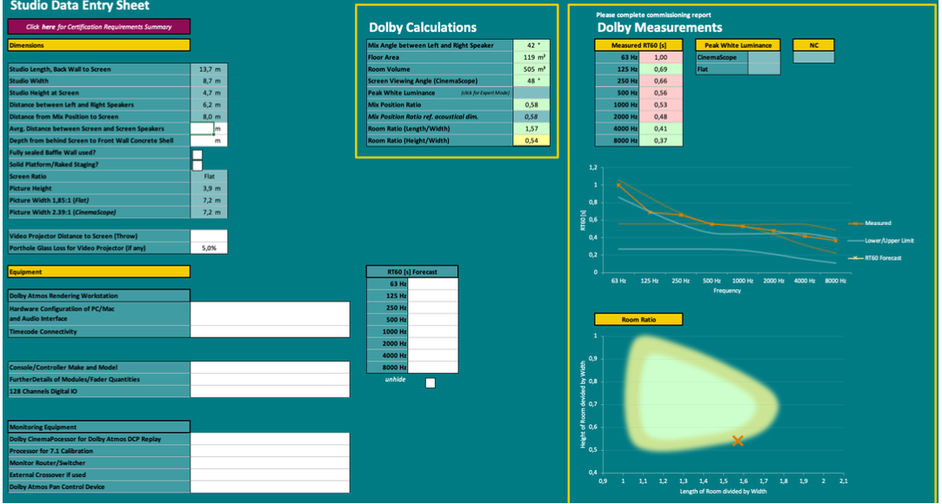Open the Screen Ratio Flat dropdown cell
The image size is (942, 504).
pyautogui.click(x=209, y=177)
